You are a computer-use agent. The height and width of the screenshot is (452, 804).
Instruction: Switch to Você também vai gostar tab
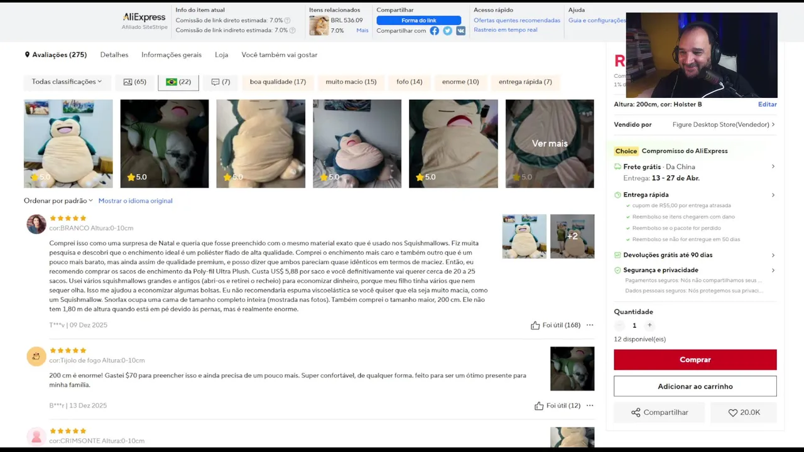click(x=280, y=55)
